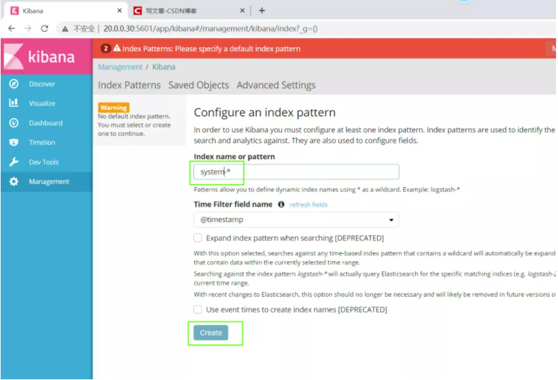Enable Use event times to create index names
The width and height of the screenshot is (558, 380).
(198, 309)
